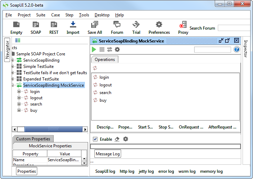
Task: Expand the Simple TestSuite node
Action: (13, 66)
